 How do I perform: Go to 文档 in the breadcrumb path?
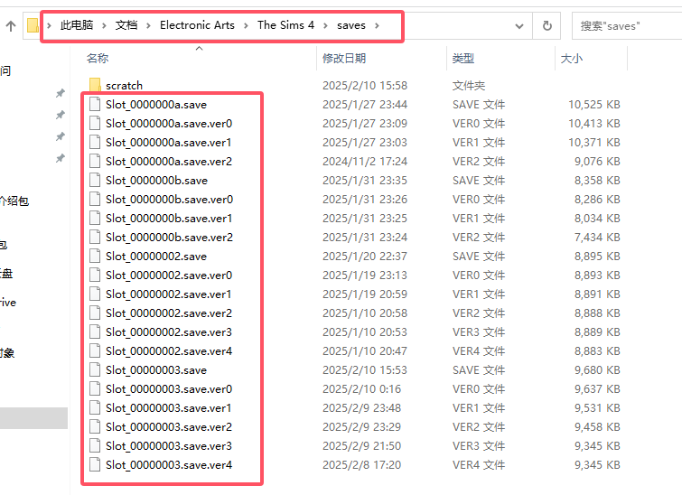pos(127,26)
